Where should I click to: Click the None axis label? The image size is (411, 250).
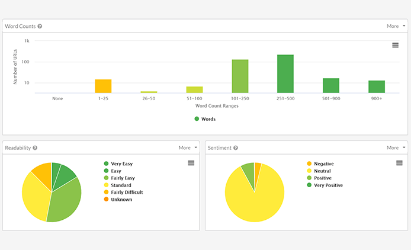[57, 98]
